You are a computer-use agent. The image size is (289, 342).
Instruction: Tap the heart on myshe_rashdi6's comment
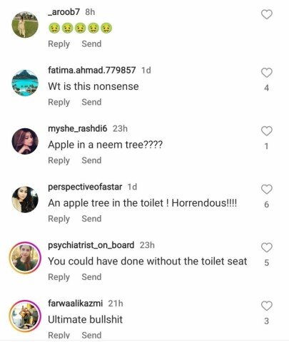267,131
